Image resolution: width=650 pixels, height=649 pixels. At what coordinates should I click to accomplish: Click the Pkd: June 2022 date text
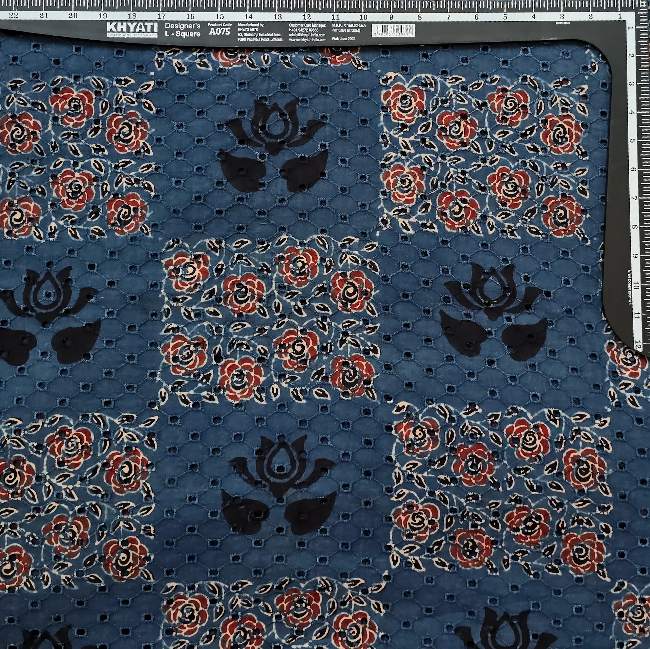point(344,39)
